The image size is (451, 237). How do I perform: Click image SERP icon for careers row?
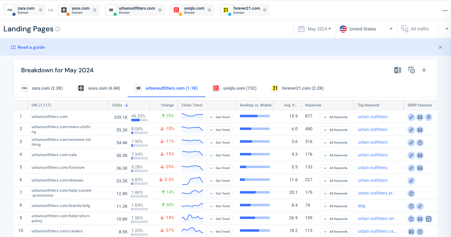coord(411,232)
